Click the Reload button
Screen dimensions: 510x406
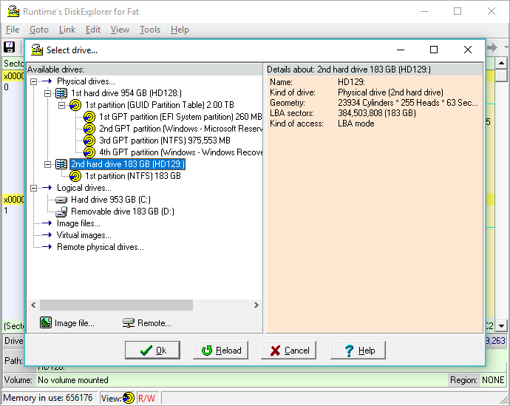220,351
